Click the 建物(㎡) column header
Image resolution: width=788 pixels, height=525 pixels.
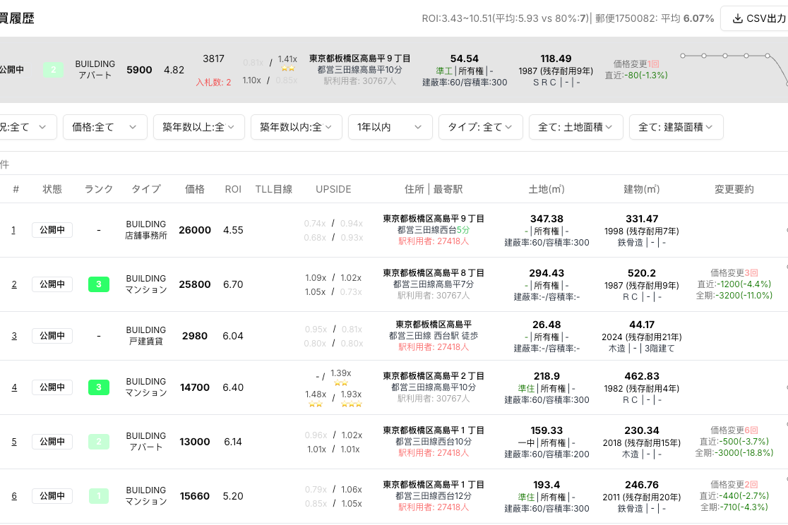[641, 189]
